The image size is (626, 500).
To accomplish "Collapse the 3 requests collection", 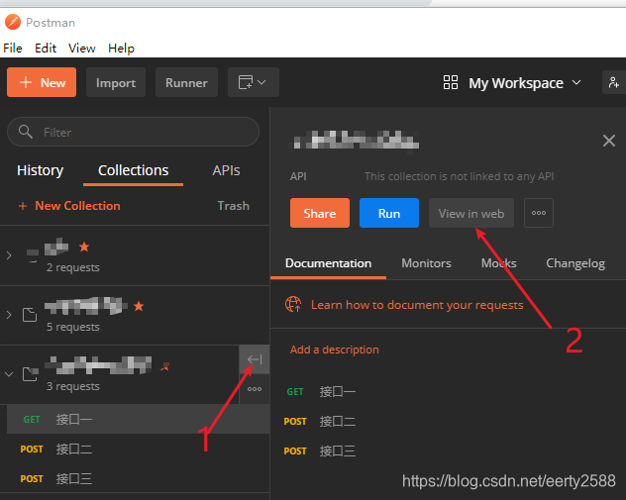I will tap(9, 374).
